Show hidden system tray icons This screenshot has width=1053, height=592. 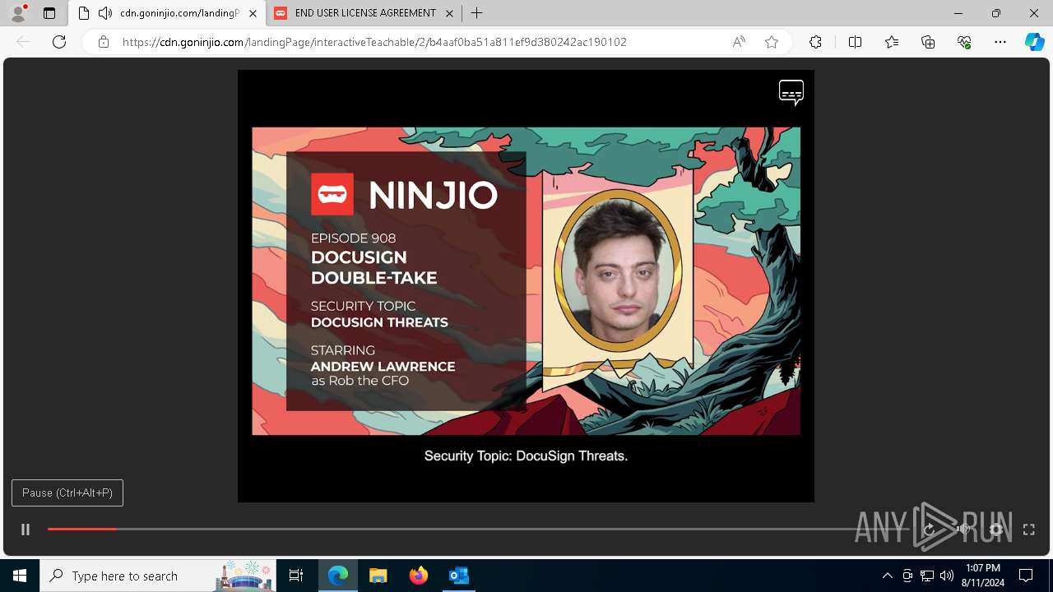(x=887, y=576)
